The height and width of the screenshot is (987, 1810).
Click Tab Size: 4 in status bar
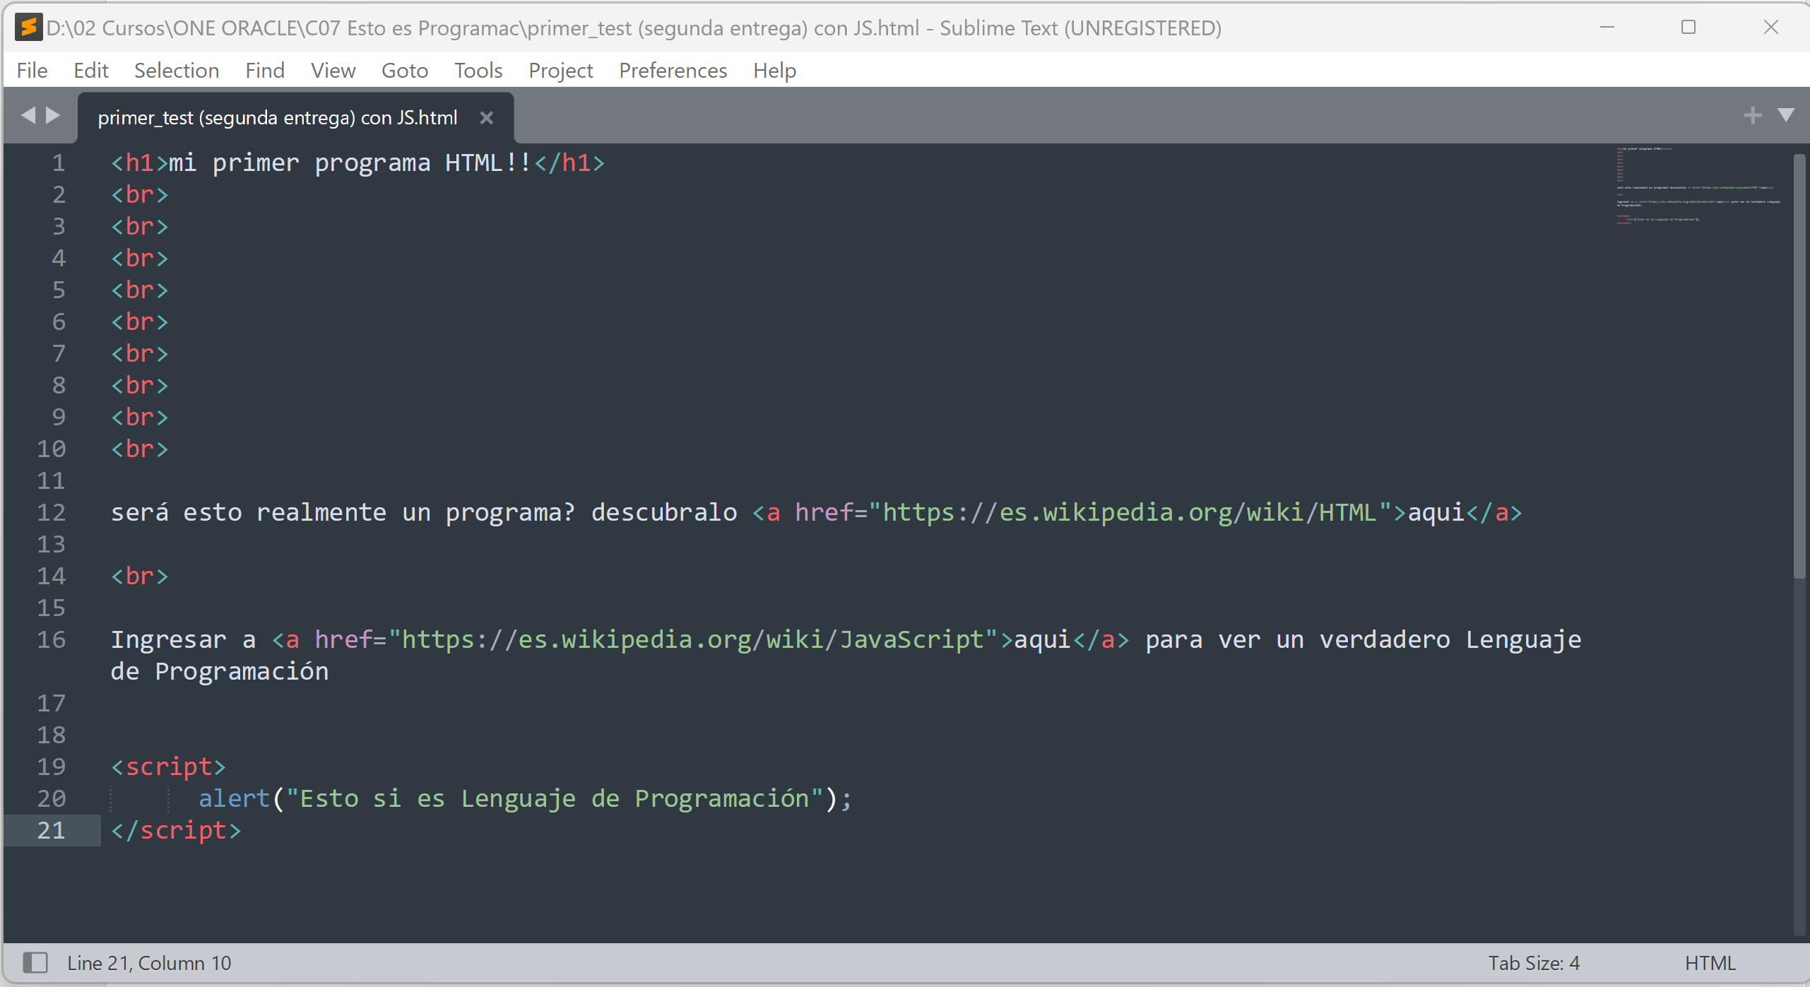pos(1534,963)
